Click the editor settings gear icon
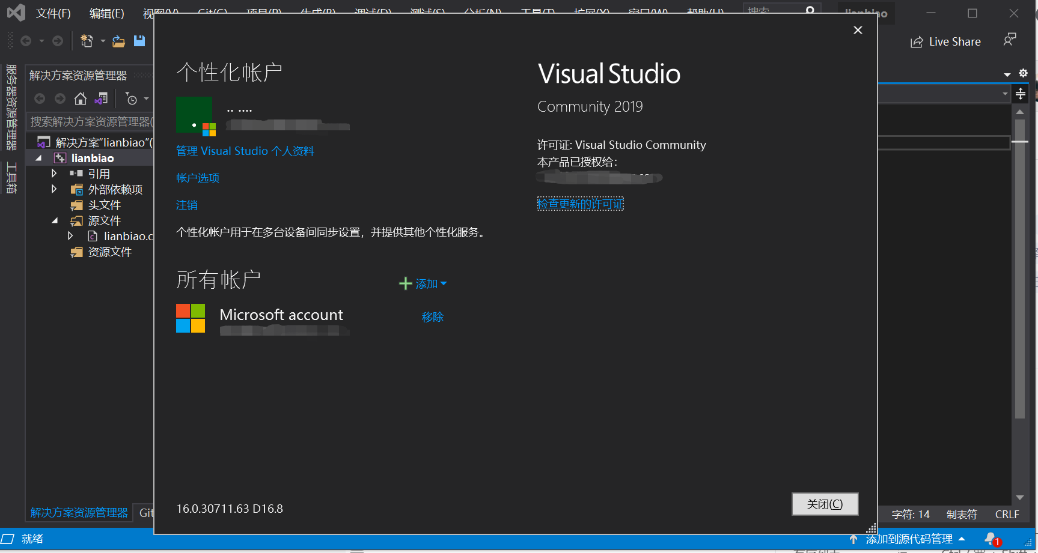 click(x=1023, y=73)
